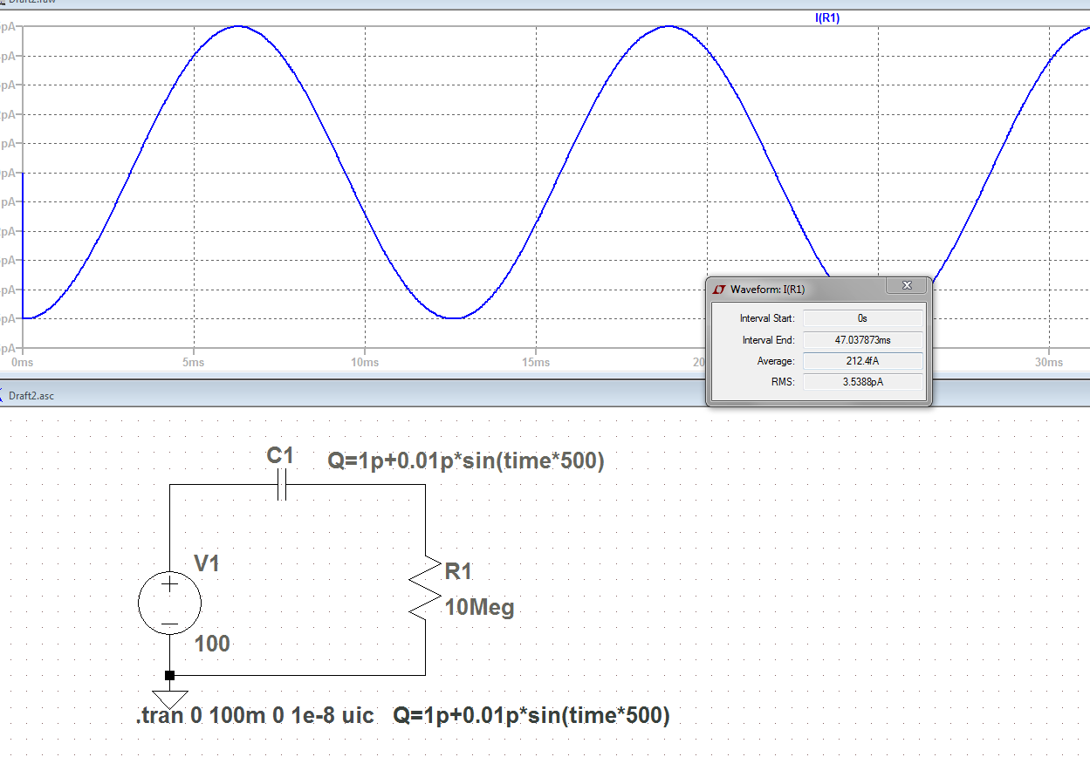Click the RMS value field
Image resolution: width=1090 pixels, height=757 pixels.
(x=862, y=381)
